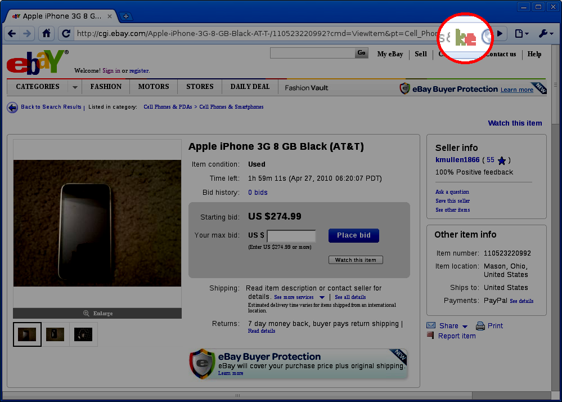Open Cell Phones & PDAs category
This screenshot has height=402, width=562.
[x=168, y=107]
